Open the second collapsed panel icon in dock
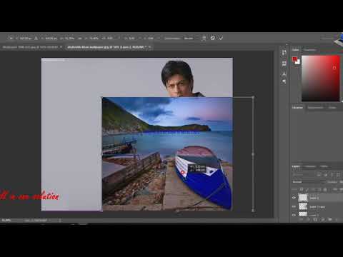The width and height of the screenshot is (343, 257). (x=284, y=64)
